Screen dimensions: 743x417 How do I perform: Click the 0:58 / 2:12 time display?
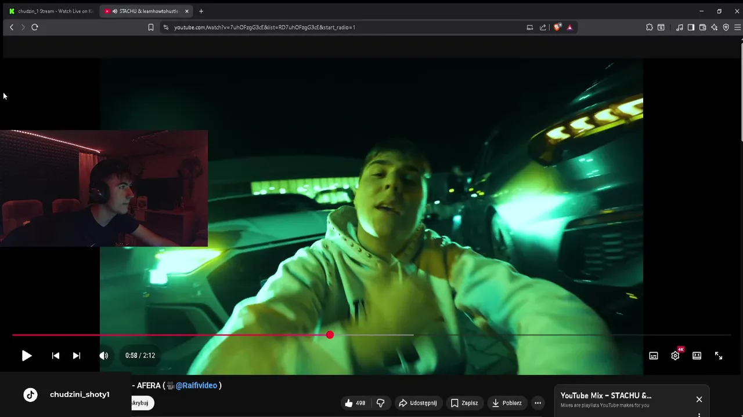pos(140,356)
